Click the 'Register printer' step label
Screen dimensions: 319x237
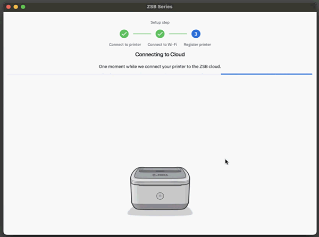pos(197,45)
